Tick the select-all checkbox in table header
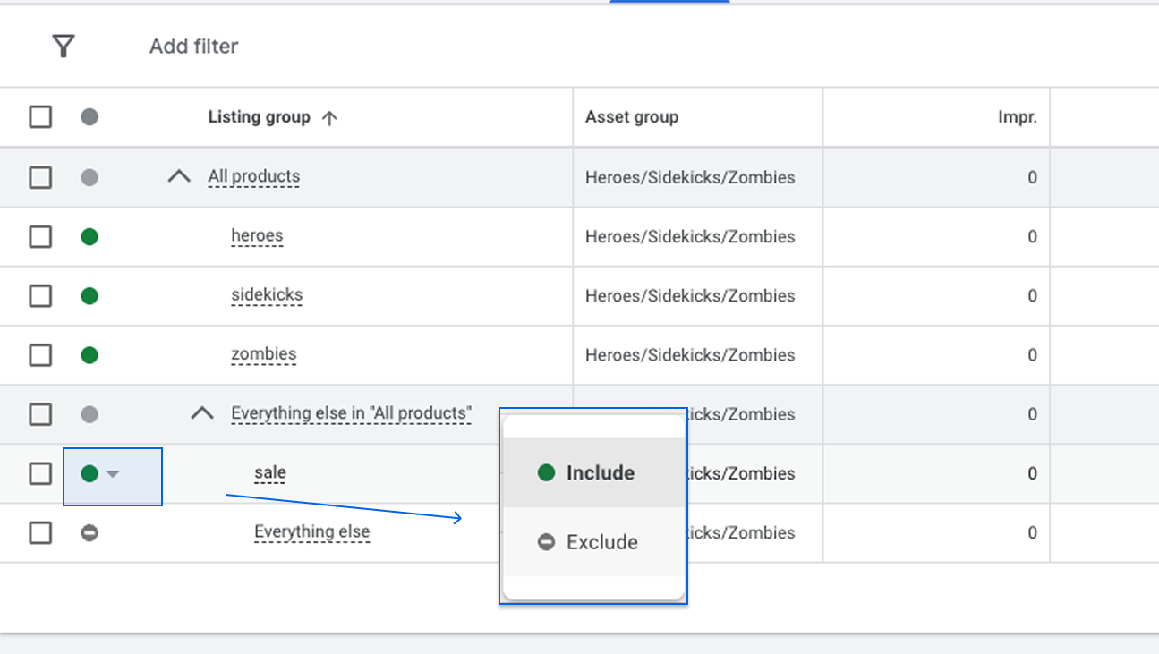This screenshot has width=1159, height=654. (40, 117)
